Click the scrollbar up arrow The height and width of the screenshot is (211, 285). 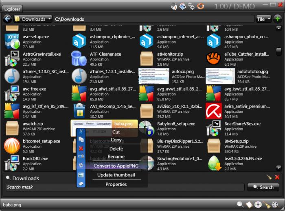pos(278,28)
